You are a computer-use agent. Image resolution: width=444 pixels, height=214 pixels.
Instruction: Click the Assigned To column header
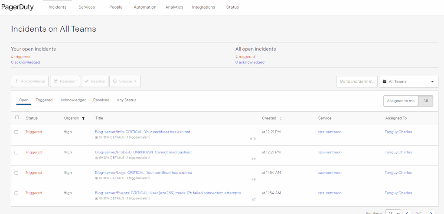pyautogui.click(x=396, y=118)
